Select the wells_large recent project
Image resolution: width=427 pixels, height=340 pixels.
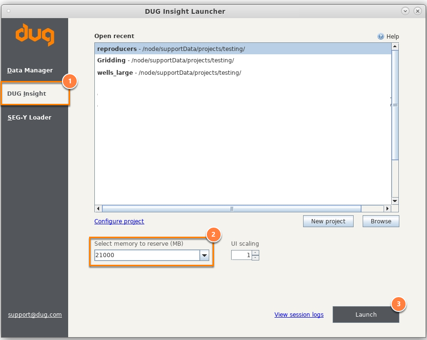(x=243, y=73)
